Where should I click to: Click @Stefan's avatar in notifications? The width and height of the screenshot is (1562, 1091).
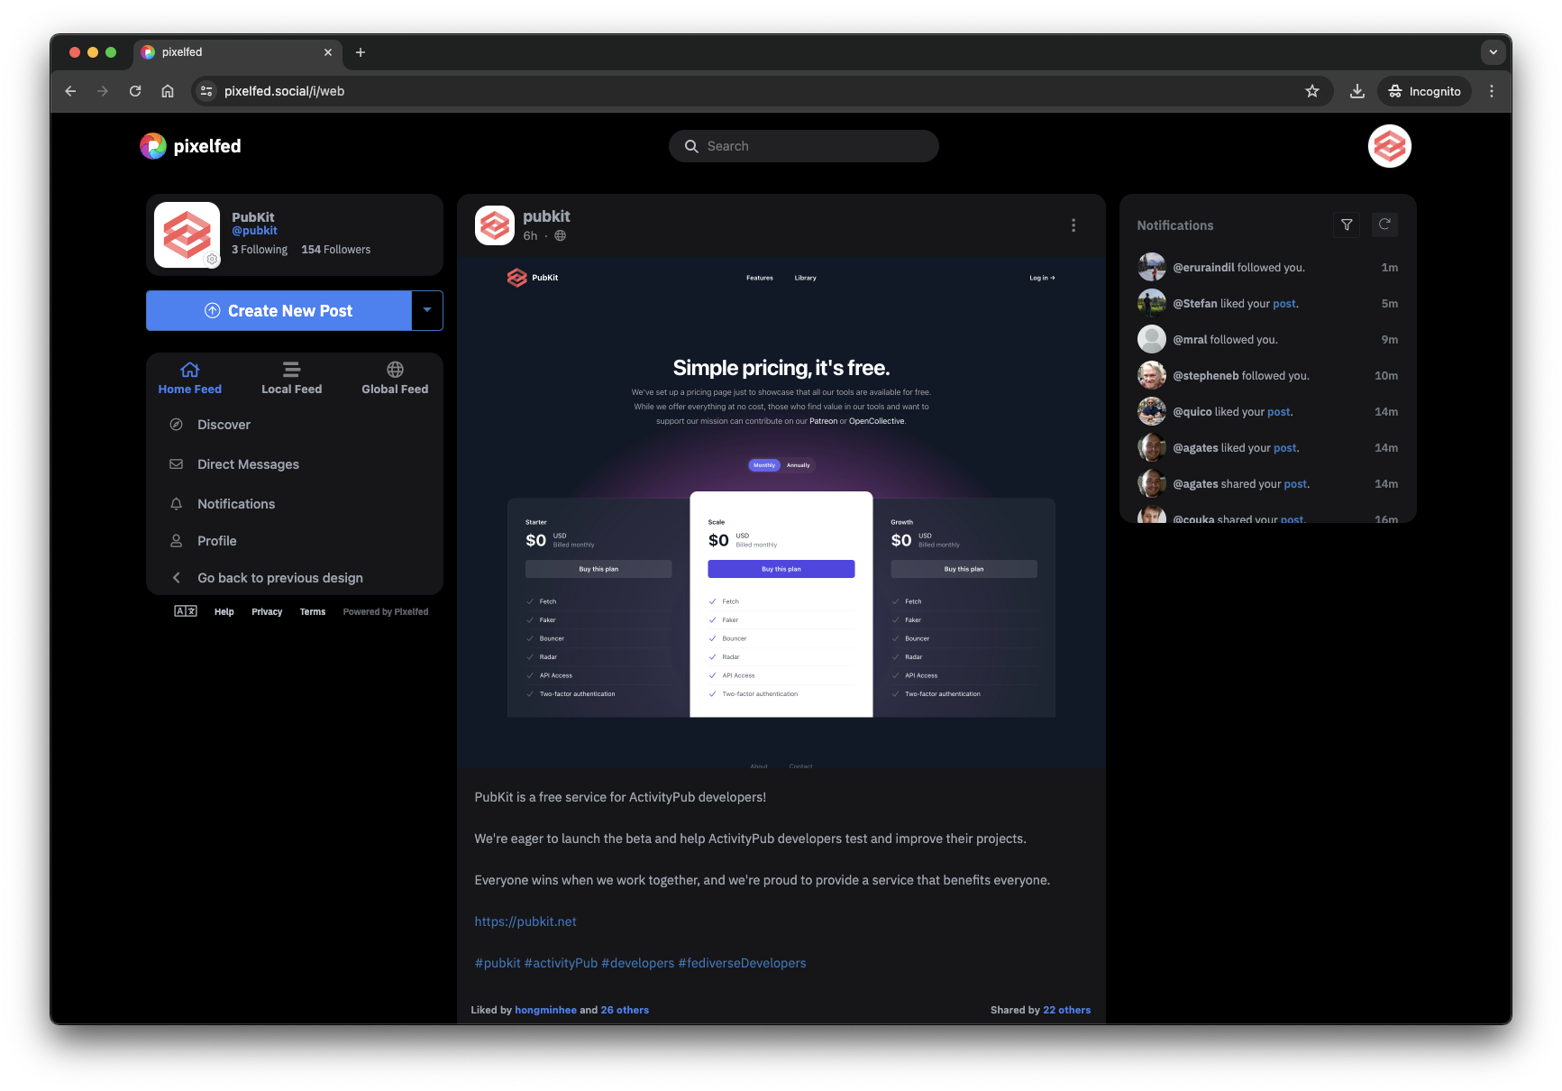point(1151,303)
